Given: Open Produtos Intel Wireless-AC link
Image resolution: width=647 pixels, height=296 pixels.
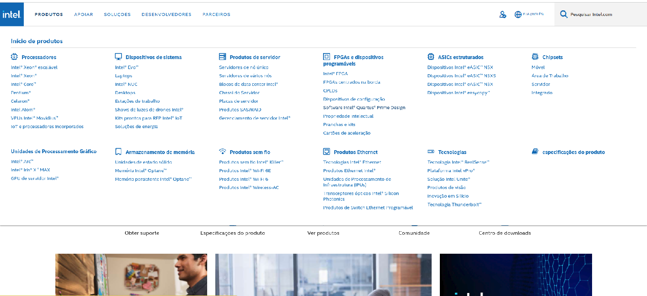Looking at the screenshot, I should click(x=249, y=188).
